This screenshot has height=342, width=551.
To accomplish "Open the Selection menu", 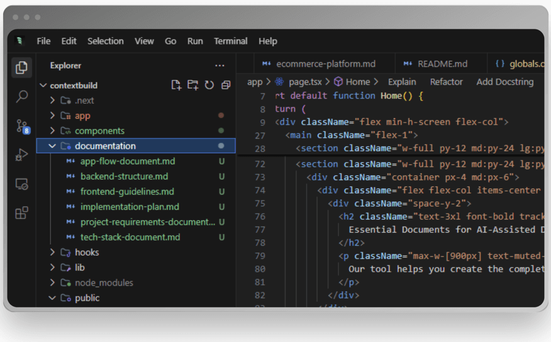I will 106,41.
